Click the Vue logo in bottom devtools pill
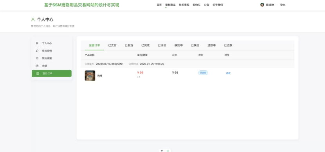The height and width of the screenshot is (152, 325). click(162, 151)
